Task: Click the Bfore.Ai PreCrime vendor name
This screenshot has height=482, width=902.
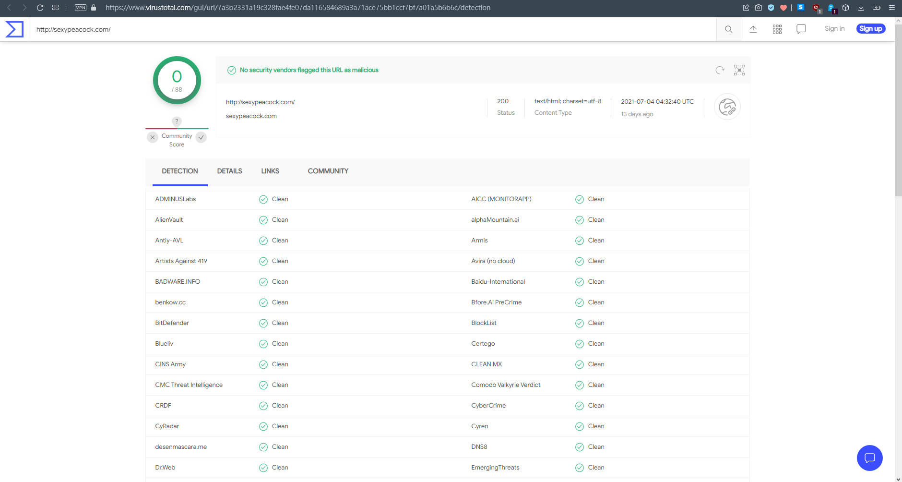Action: [x=497, y=302]
